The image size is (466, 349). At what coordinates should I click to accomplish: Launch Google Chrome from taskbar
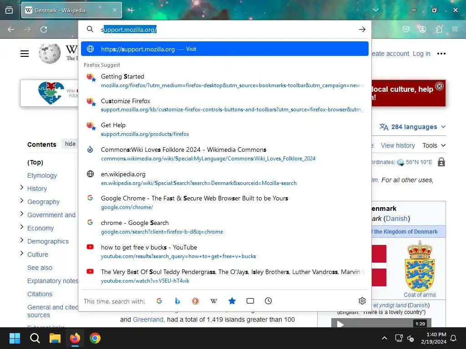pyautogui.click(x=95, y=338)
